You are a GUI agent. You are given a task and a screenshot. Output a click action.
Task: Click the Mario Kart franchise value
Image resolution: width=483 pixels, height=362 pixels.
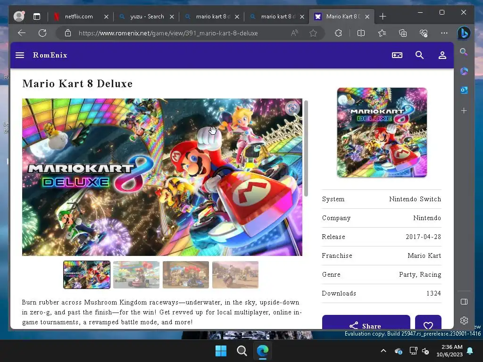tap(424, 255)
